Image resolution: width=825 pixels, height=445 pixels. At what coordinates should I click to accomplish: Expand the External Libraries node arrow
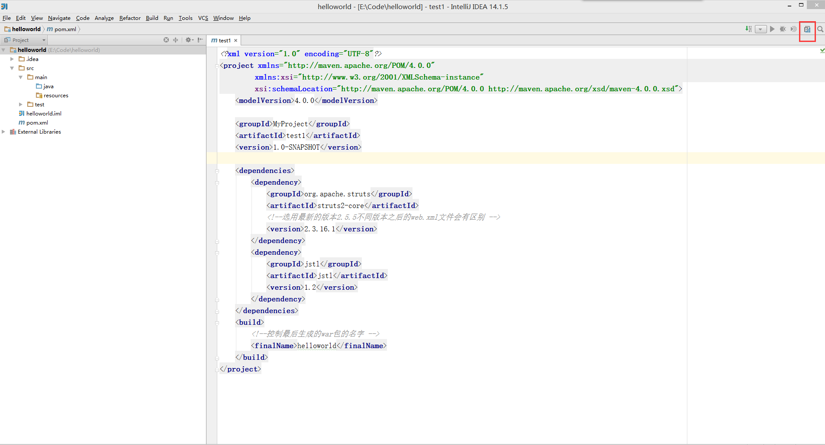[3, 132]
